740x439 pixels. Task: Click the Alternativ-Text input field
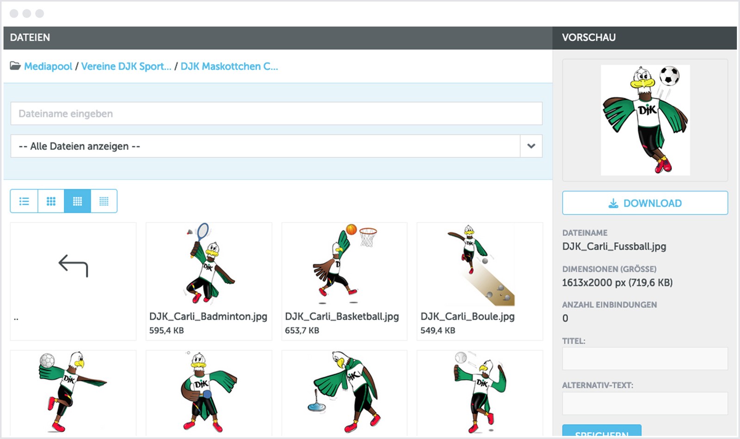pyautogui.click(x=645, y=403)
